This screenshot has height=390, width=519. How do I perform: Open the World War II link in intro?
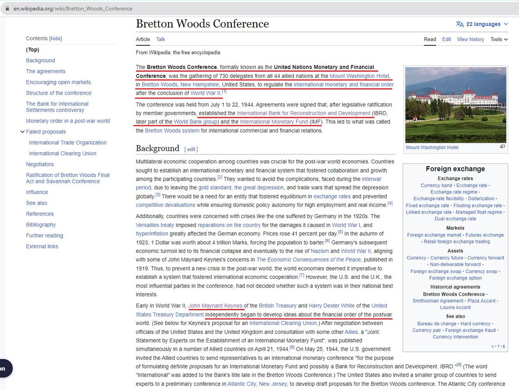[205, 93]
